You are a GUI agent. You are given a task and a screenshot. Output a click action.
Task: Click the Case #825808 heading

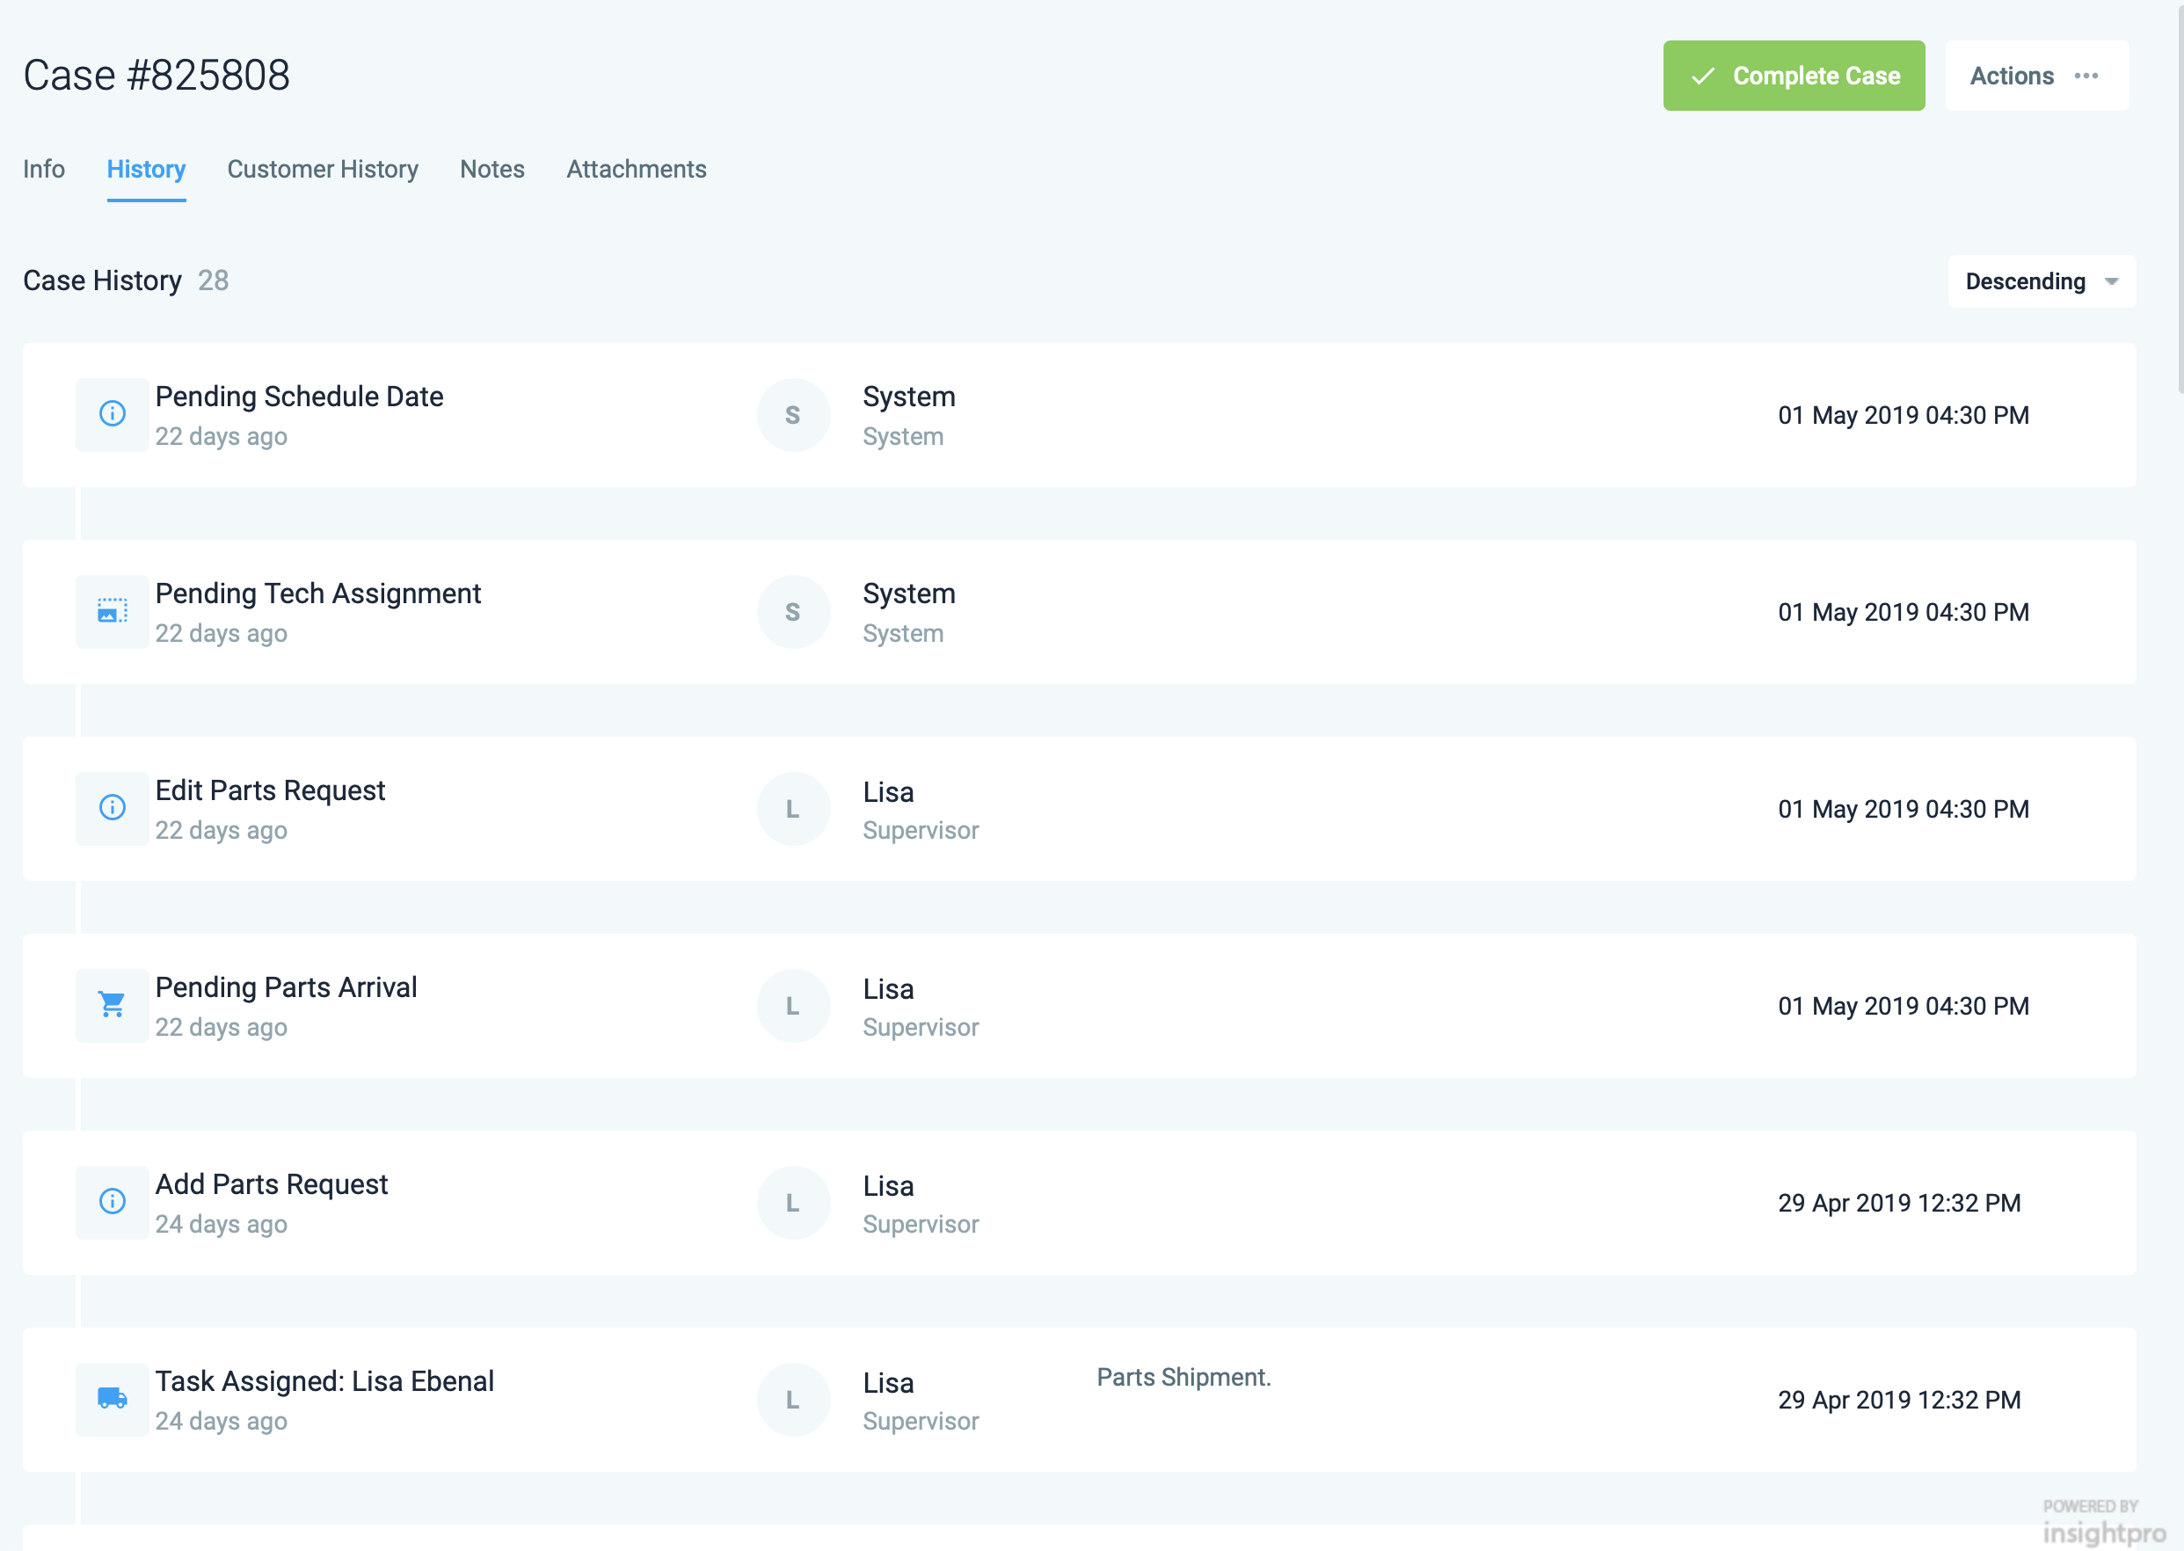tap(157, 76)
